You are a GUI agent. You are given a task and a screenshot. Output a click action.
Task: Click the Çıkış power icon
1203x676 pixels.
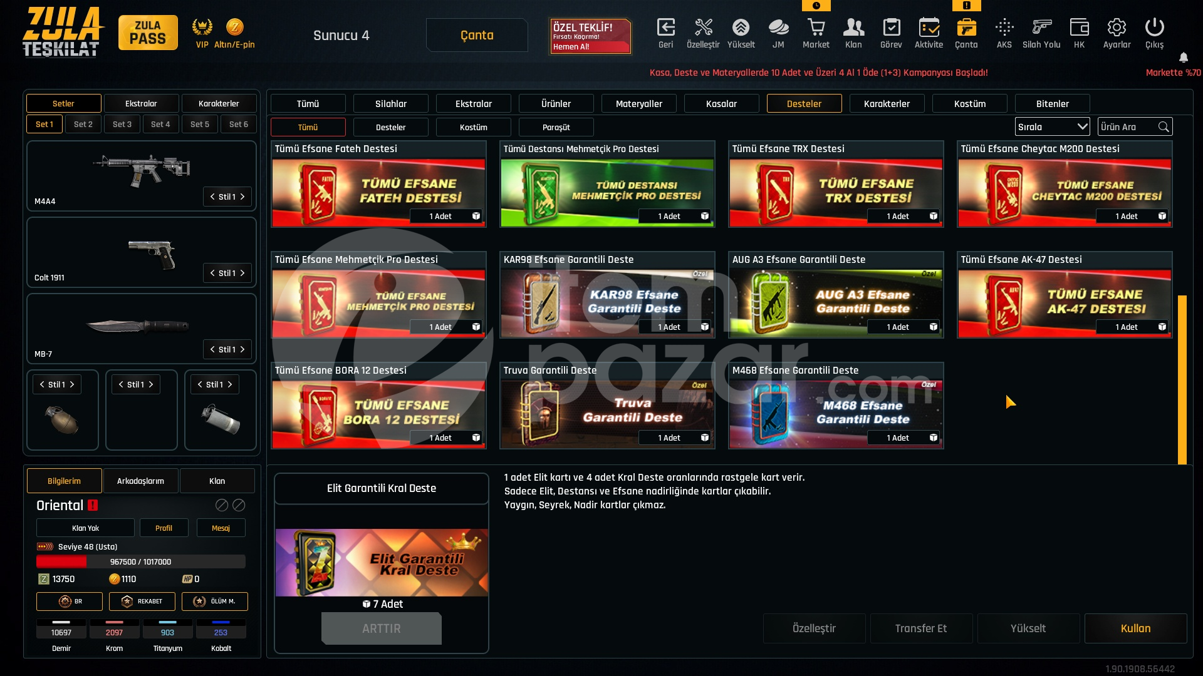[x=1154, y=28]
